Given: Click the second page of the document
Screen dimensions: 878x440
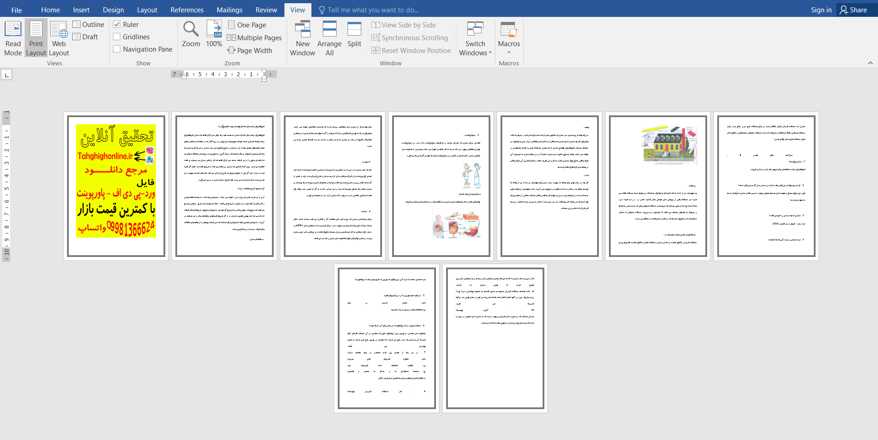Looking at the screenshot, I should tap(225, 186).
